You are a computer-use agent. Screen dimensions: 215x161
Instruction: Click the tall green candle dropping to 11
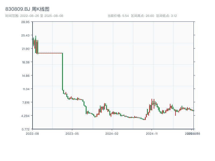point(62,71)
